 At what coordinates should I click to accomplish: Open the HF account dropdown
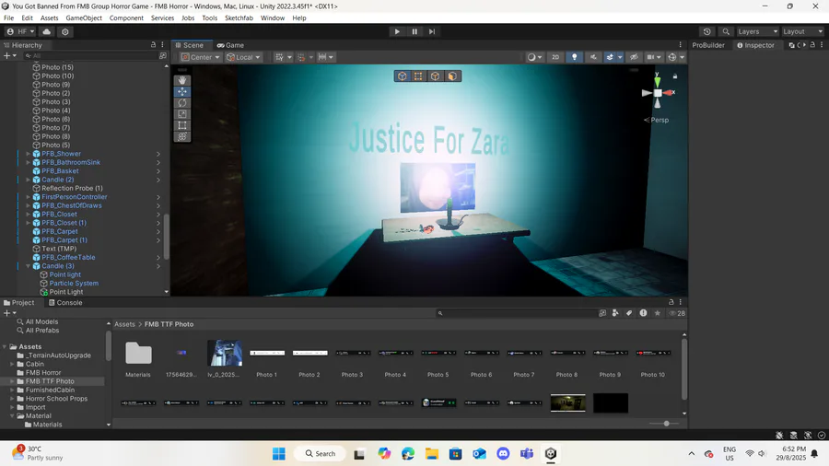point(20,31)
